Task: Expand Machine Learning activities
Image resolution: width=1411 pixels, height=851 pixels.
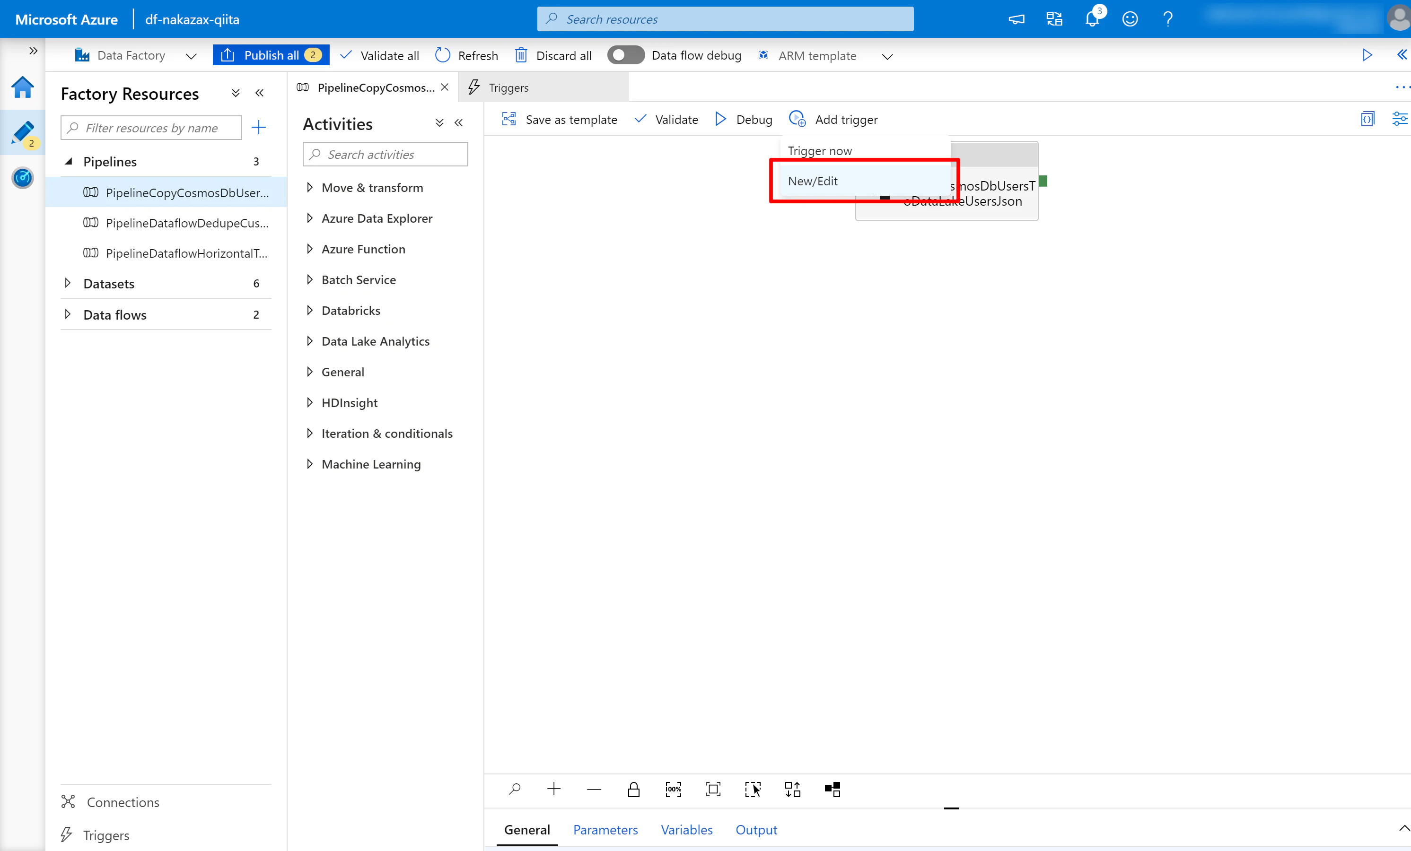Action: [310, 464]
